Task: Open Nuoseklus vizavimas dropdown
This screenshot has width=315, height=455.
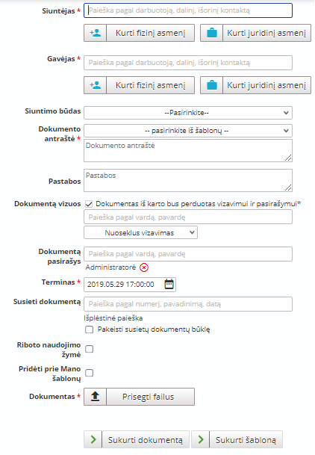Action: pos(140,232)
